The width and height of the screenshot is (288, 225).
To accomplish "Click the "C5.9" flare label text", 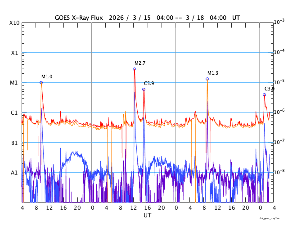I will point(149,83).
